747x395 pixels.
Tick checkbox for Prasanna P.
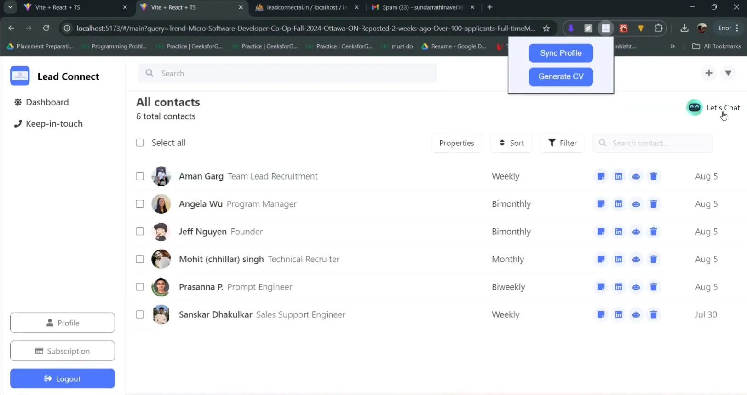[140, 287]
